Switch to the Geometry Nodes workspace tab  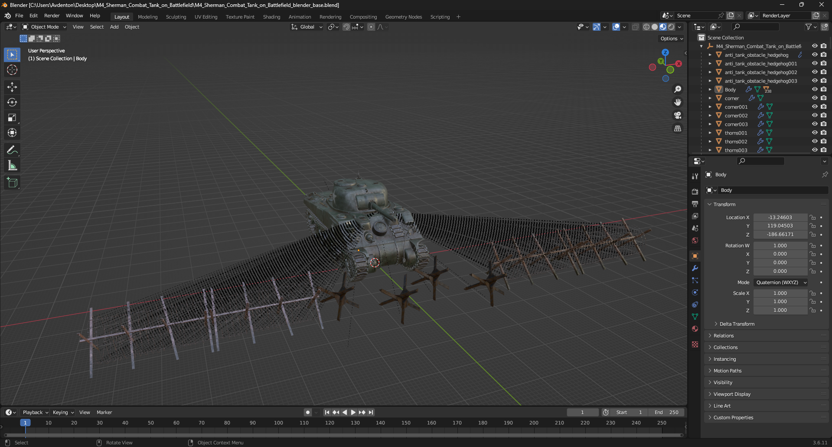coord(403,17)
